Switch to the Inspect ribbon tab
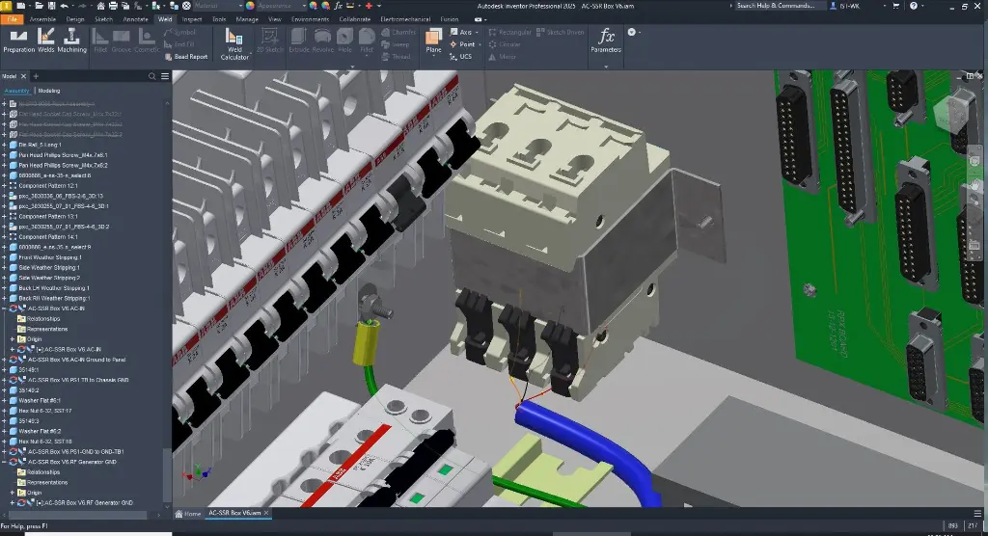Viewport: 988px width, 536px height. (x=192, y=19)
